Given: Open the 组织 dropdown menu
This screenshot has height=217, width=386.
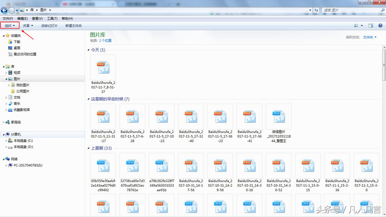Looking at the screenshot, I should tap(10, 26).
